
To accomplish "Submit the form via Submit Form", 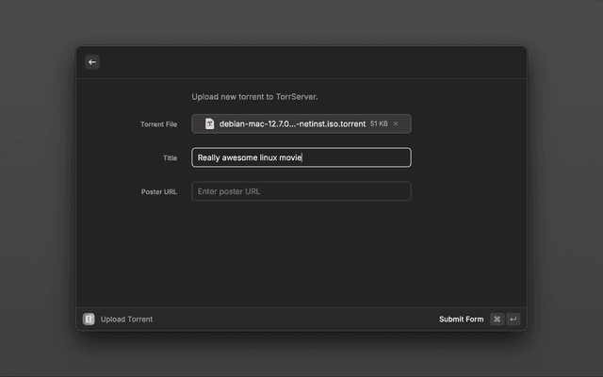I will 461,319.
